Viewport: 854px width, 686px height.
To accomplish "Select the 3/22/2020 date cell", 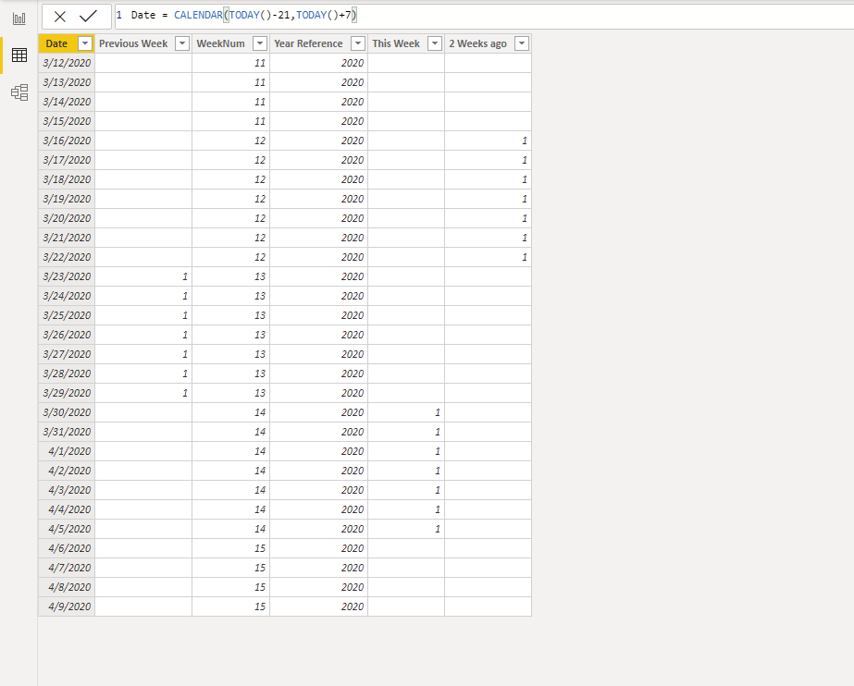I will click(x=67, y=257).
